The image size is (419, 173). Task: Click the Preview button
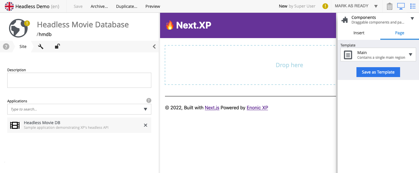point(153,6)
